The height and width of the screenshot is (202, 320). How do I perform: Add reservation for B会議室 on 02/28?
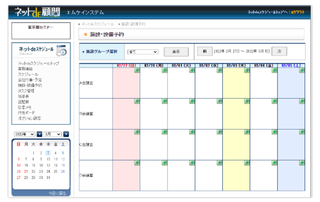(164, 101)
